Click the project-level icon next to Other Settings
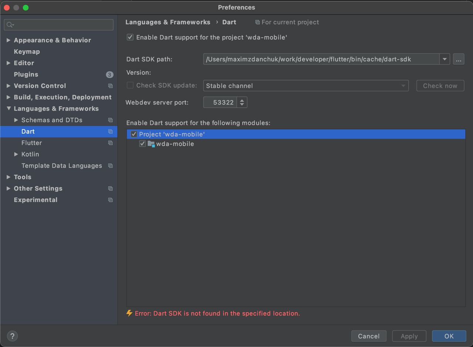This screenshot has width=473, height=347. coord(110,189)
